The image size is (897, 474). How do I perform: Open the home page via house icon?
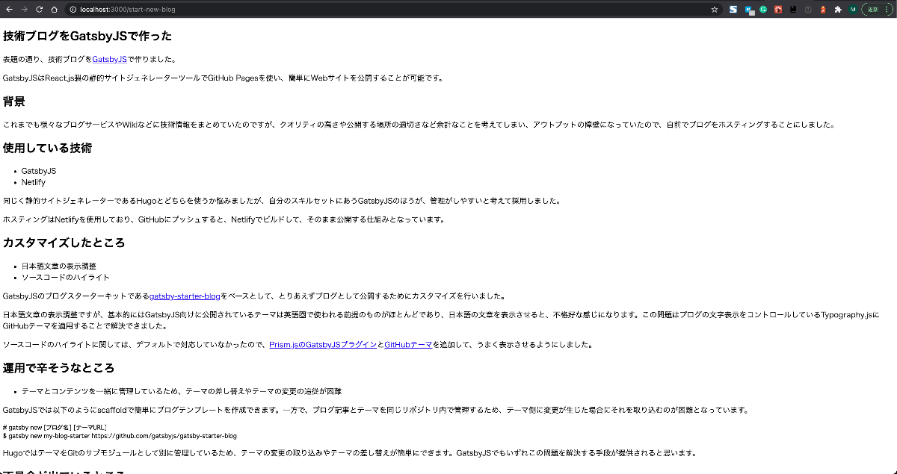(54, 10)
